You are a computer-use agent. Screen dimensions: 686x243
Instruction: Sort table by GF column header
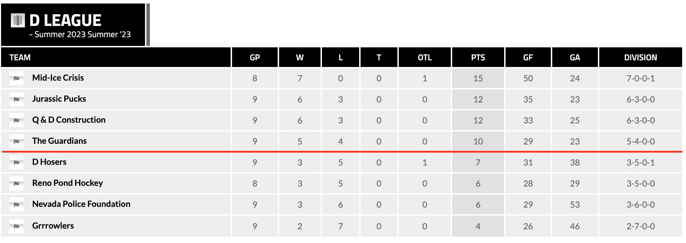[528, 58]
